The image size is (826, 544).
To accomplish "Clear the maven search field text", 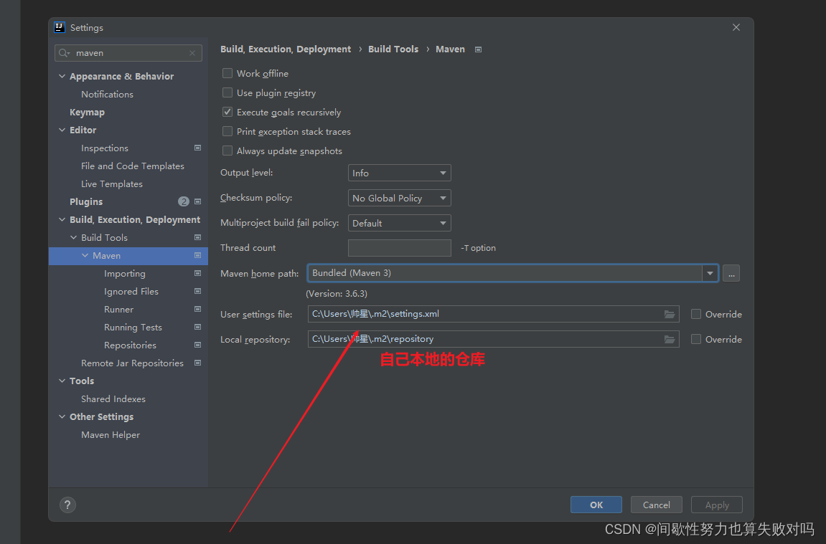I will tap(192, 53).
